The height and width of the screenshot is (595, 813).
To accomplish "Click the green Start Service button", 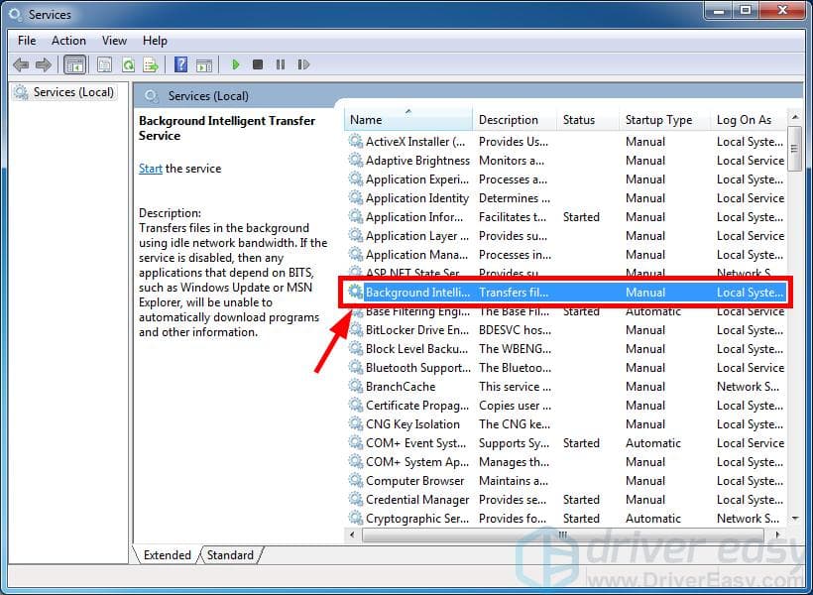I will tap(235, 64).
